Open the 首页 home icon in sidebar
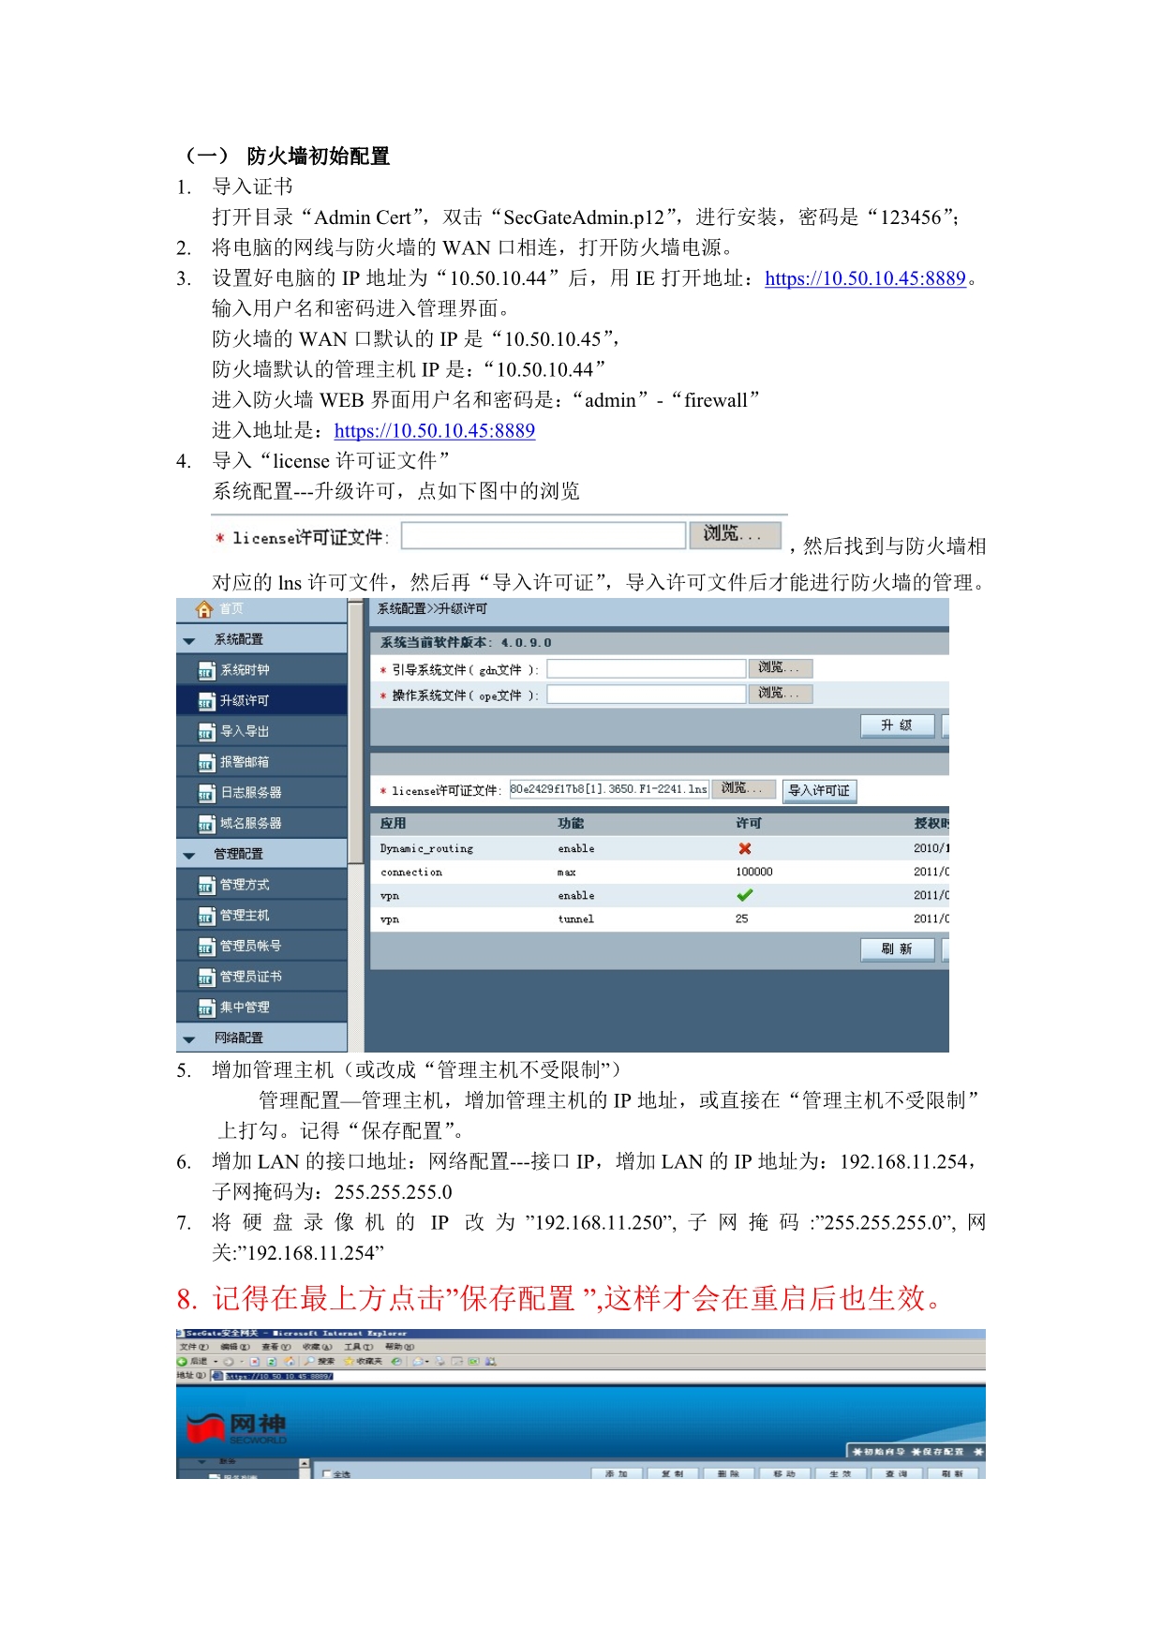 (x=203, y=609)
